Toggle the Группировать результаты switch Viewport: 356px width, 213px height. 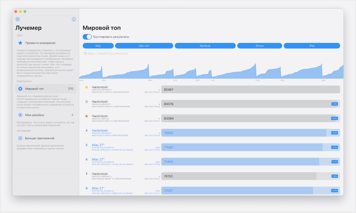(x=87, y=37)
